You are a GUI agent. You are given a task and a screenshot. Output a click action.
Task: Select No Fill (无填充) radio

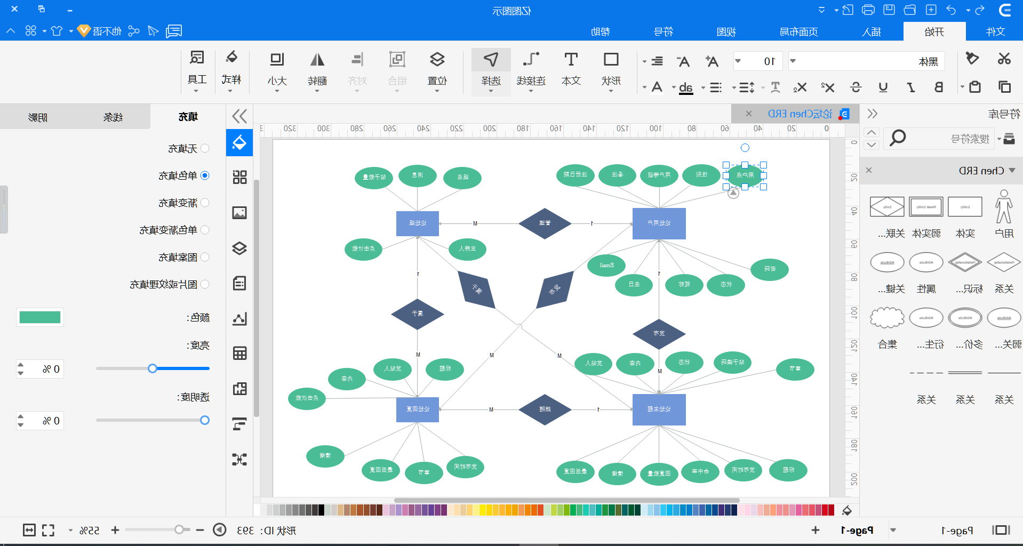click(205, 148)
